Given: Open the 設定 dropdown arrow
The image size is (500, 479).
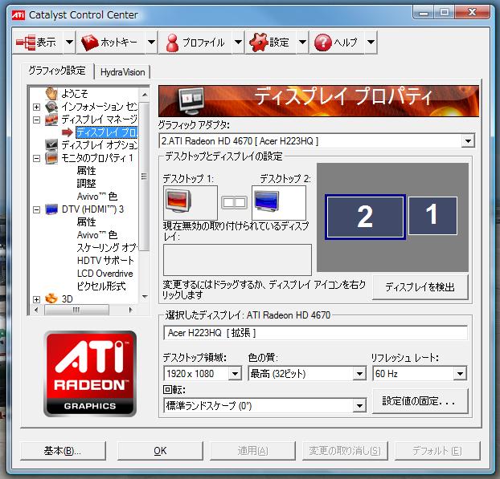Looking at the screenshot, I should [x=302, y=43].
